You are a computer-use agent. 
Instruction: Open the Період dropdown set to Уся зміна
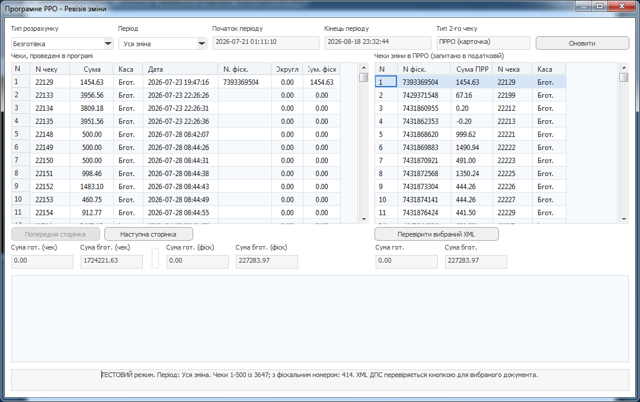point(163,43)
